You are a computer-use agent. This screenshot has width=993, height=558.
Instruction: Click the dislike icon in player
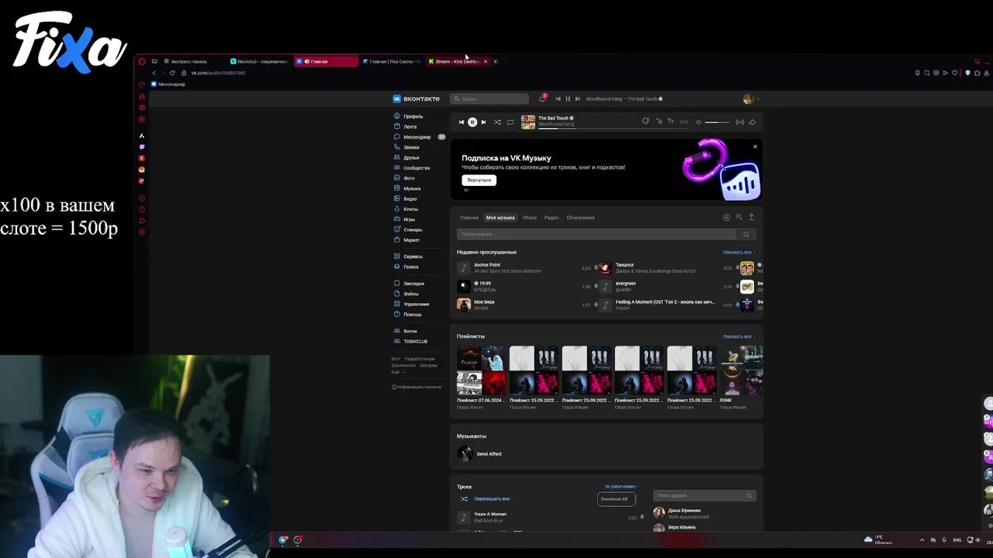(x=645, y=121)
